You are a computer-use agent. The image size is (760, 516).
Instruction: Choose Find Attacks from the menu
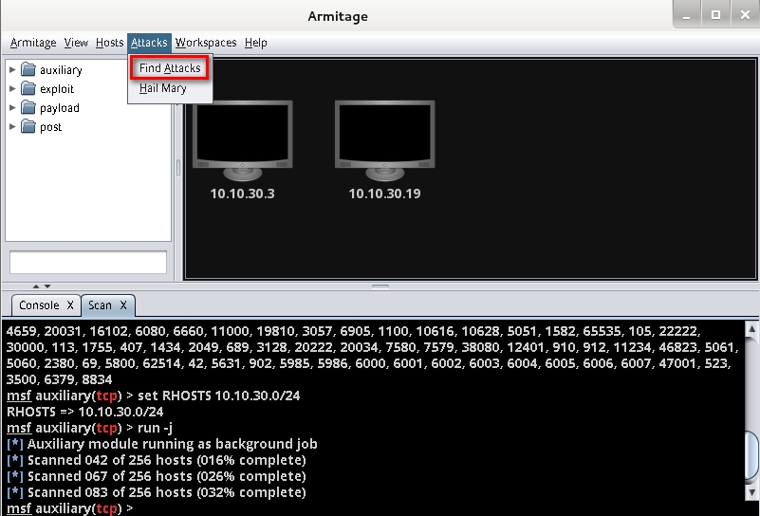170,68
